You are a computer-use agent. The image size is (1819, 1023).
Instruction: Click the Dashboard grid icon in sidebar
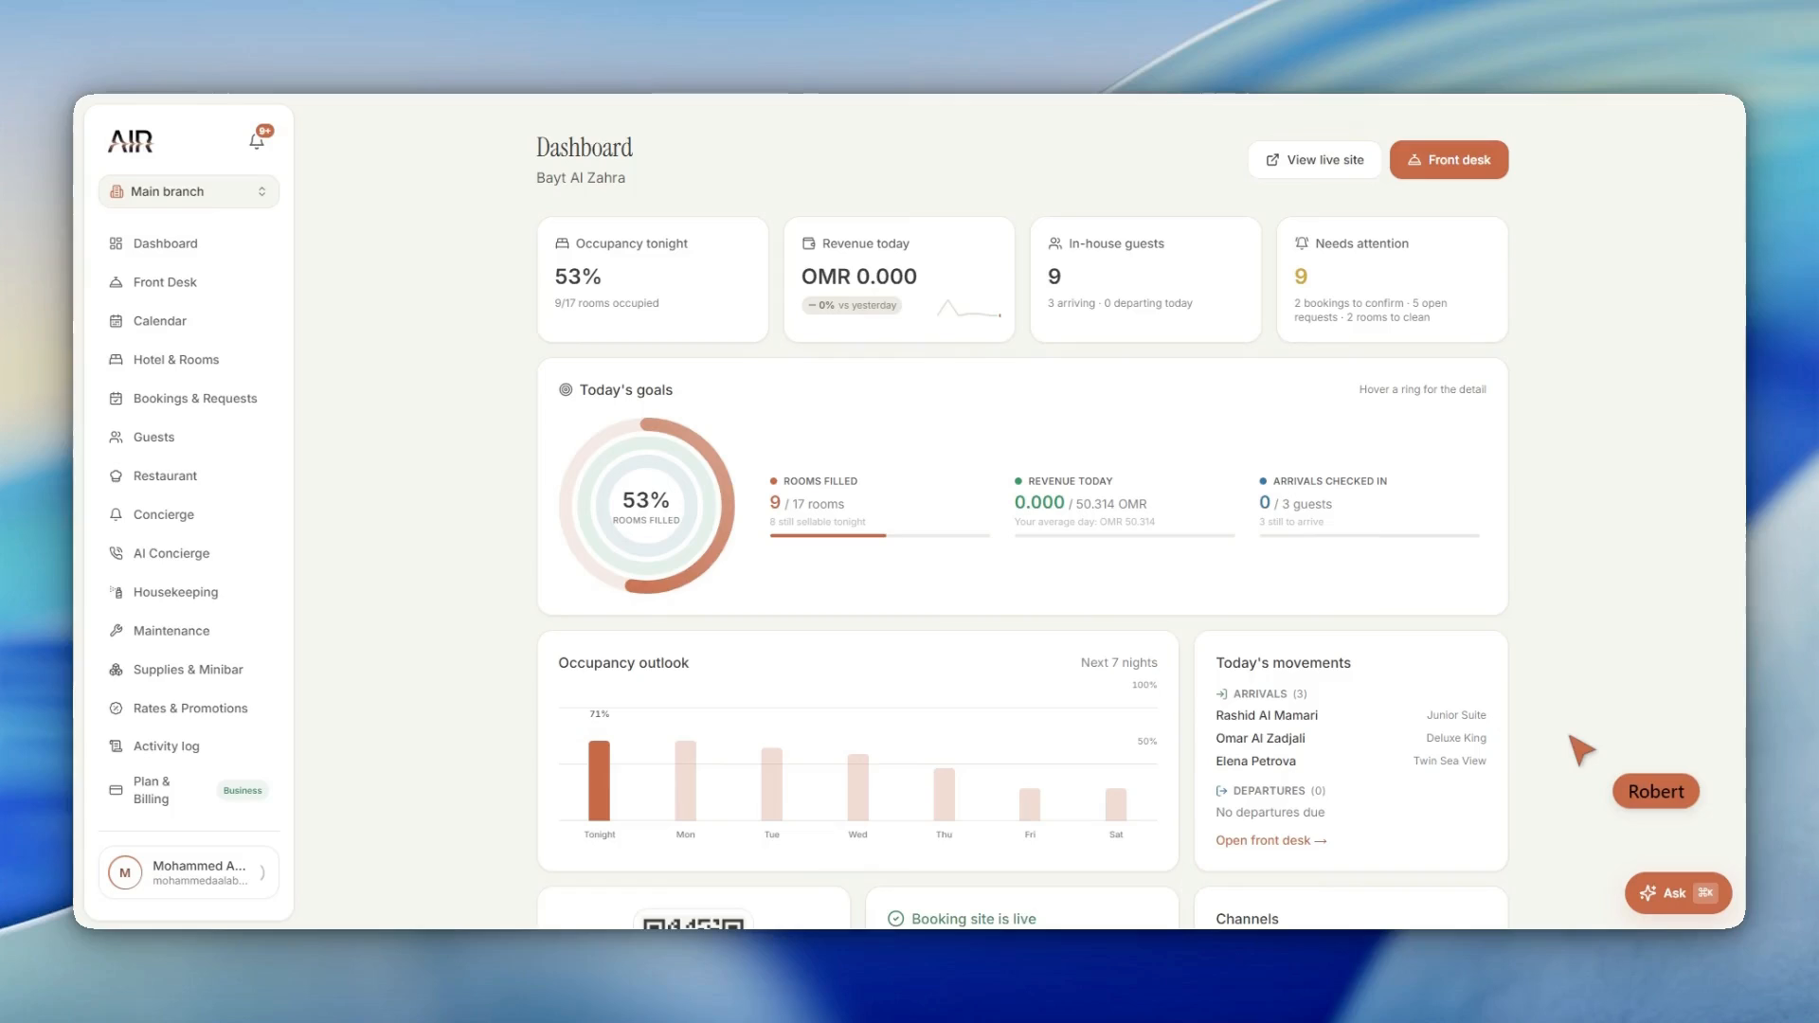point(116,243)
